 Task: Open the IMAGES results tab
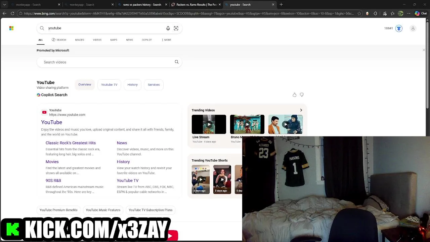click(80, 40)
